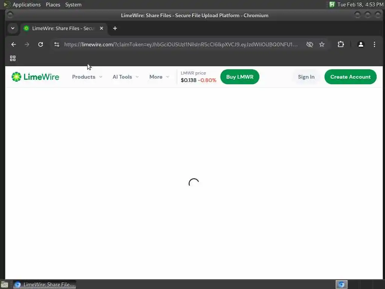Click the show desktop taskbar icon
Image resolution: width=385 pixels, height=289 pixels.
[x=5, y=284]
